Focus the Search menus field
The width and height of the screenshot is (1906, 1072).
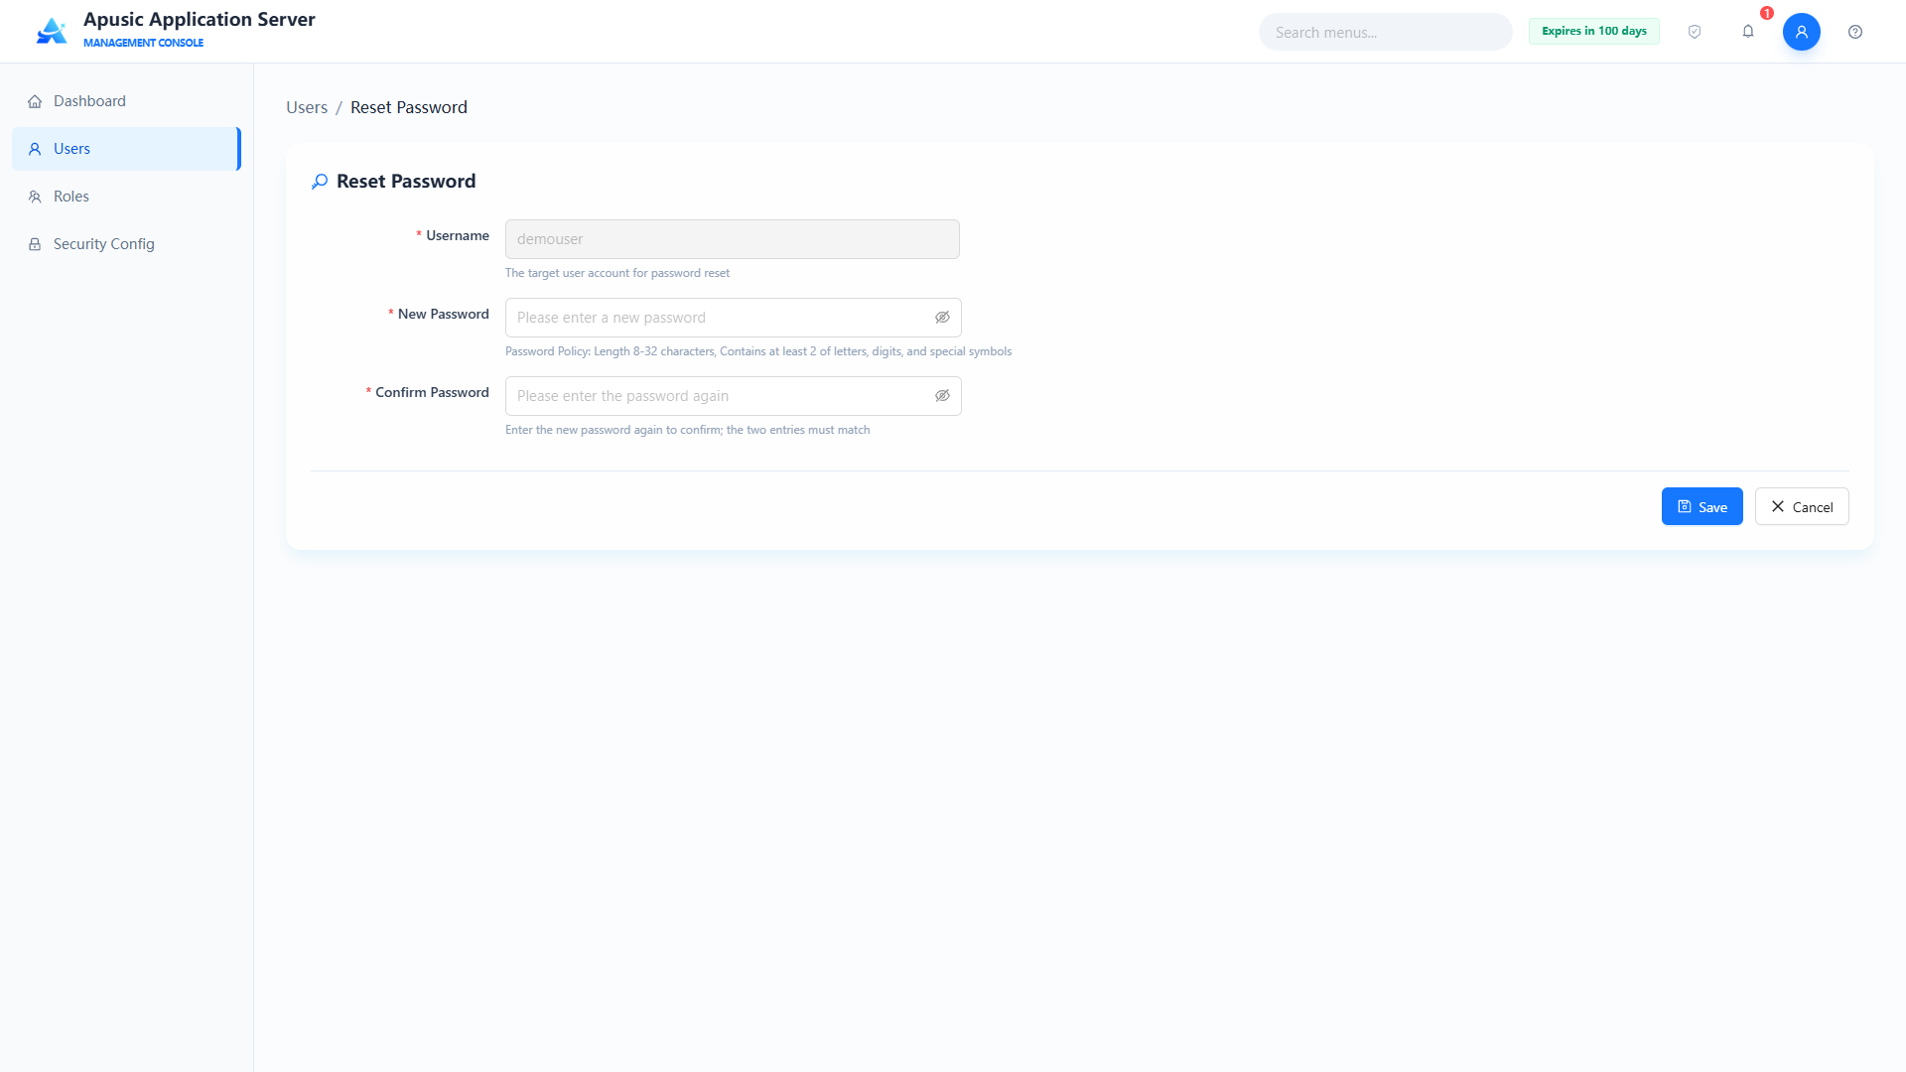pyautogui.click(x=1385, y=32)
